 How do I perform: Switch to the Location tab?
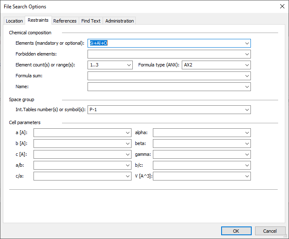point(14,21)
